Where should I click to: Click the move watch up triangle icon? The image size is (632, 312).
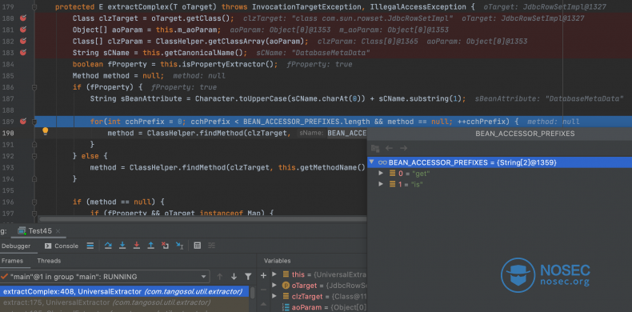264,303
